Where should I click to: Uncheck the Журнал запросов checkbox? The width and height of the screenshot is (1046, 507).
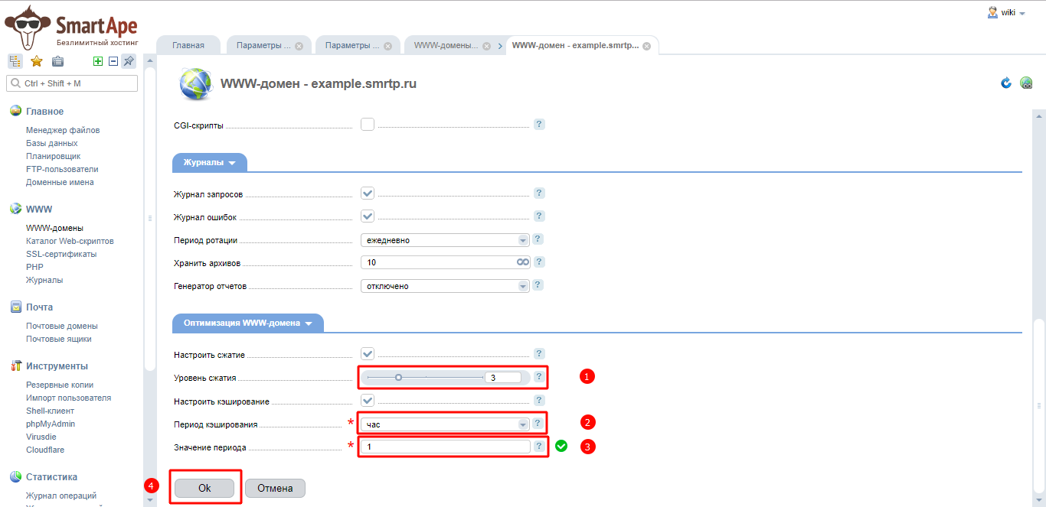pyautogui.click(x=368, y=193)
